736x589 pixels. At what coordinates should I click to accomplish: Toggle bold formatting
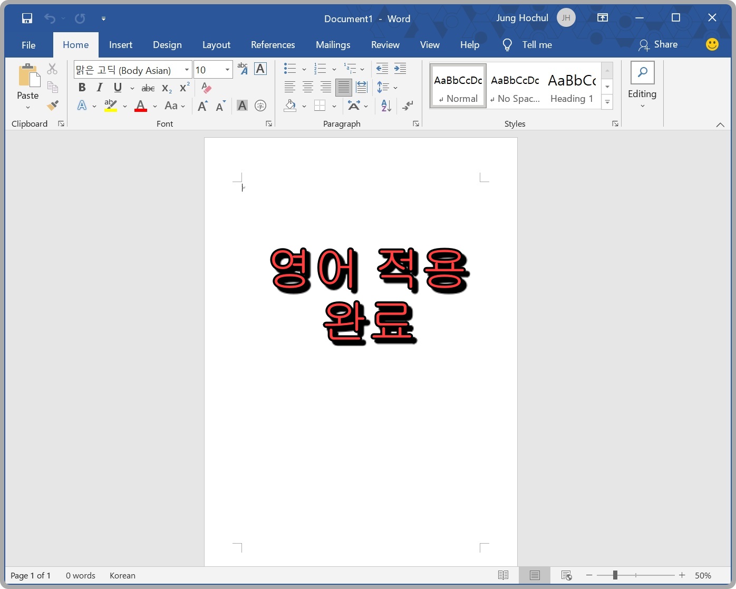click(82, 88)
